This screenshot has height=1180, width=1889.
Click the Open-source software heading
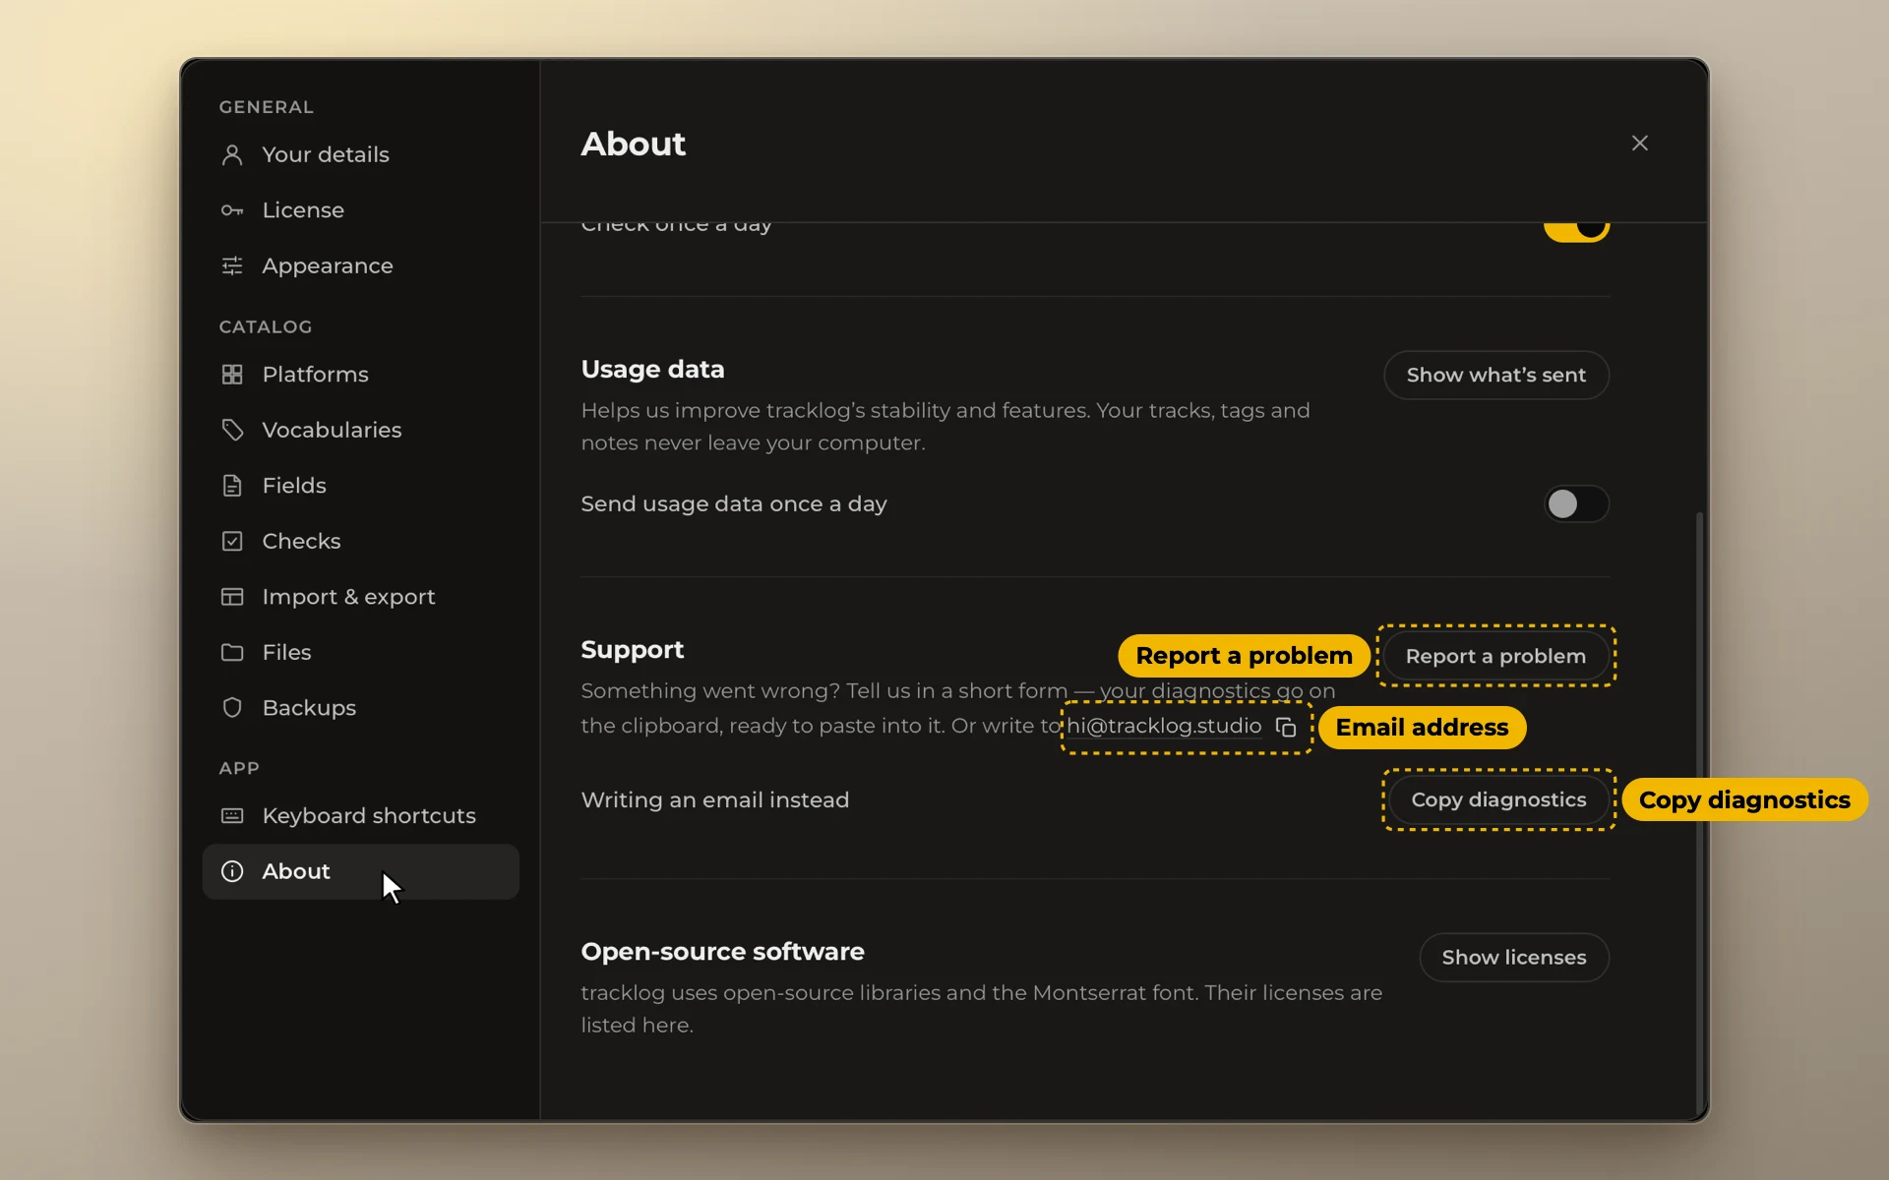coord(722,952)
